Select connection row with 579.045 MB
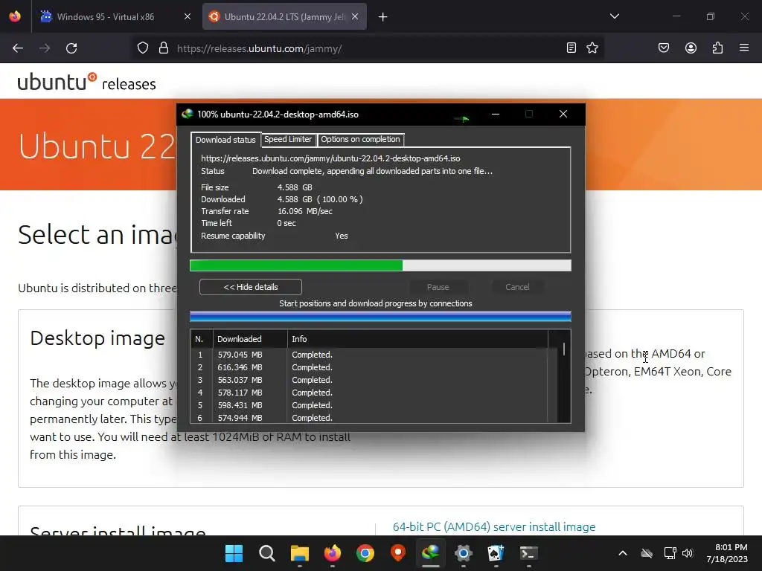This screenshot has height=571, width=762. click(x=369, y=355)
